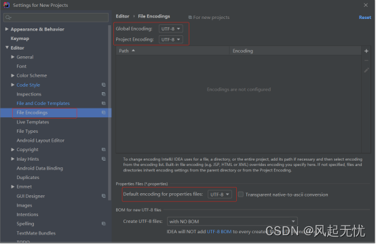Image resolution: width=376 pixels, height=244 pixels.
Task: Click the settings tree scrollbar
Action: (109, 113)
